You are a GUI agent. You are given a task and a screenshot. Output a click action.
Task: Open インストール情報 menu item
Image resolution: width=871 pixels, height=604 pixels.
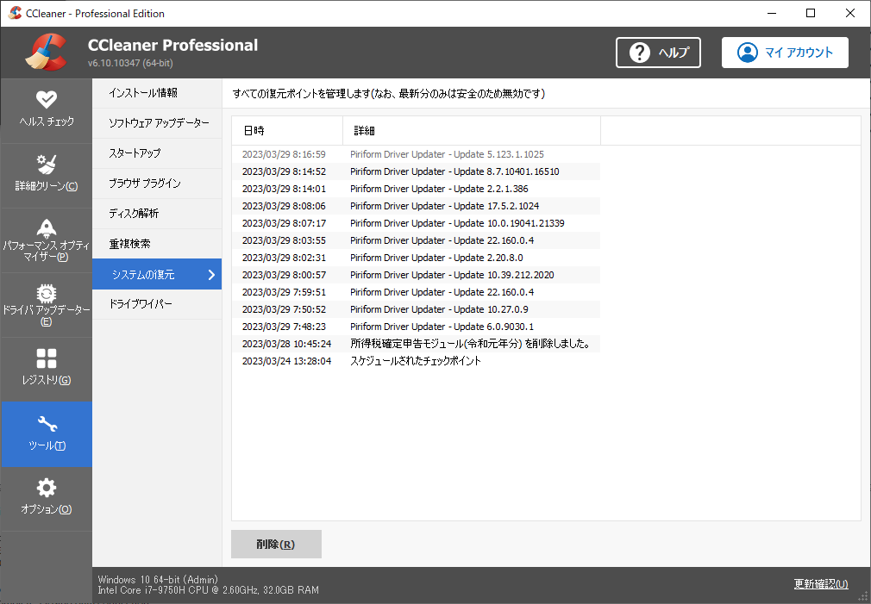[x=157, y=93]
